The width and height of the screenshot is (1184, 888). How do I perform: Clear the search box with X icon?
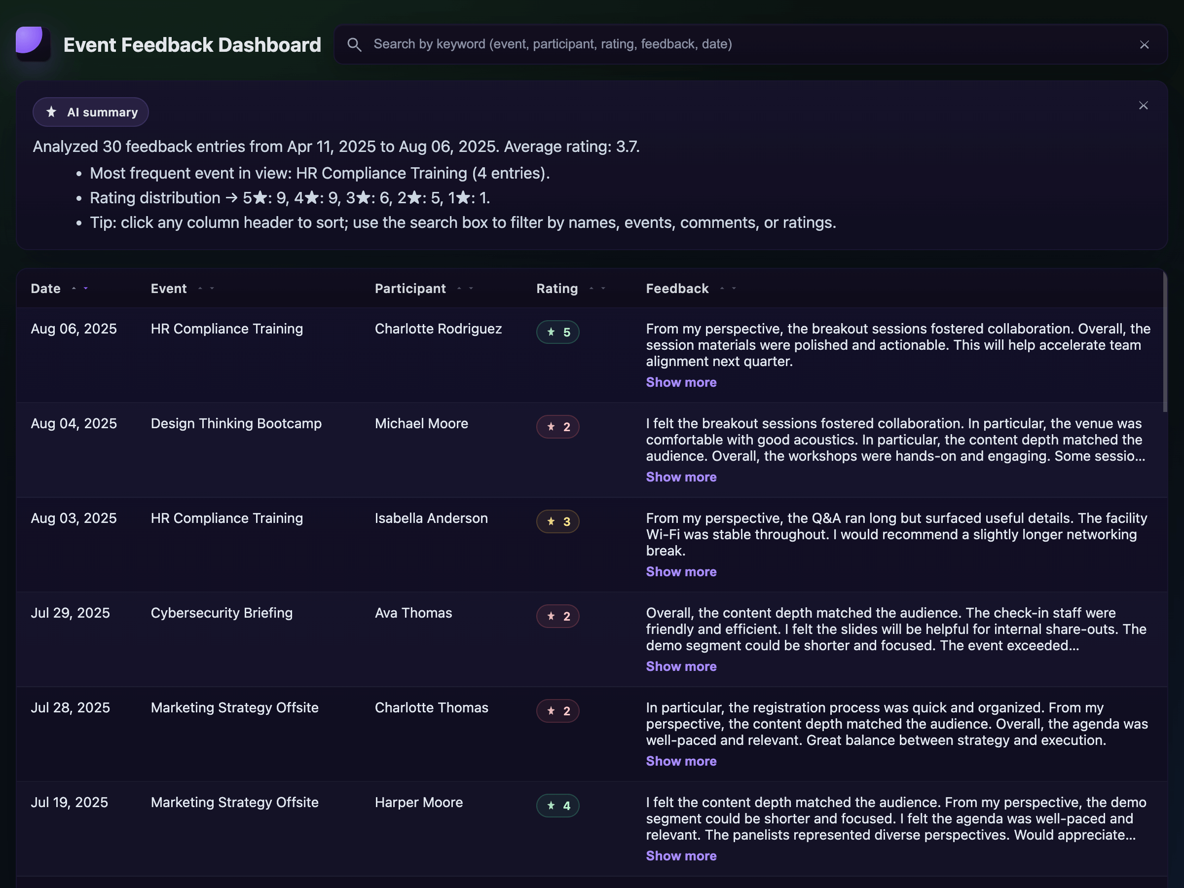coord(1144,45)
